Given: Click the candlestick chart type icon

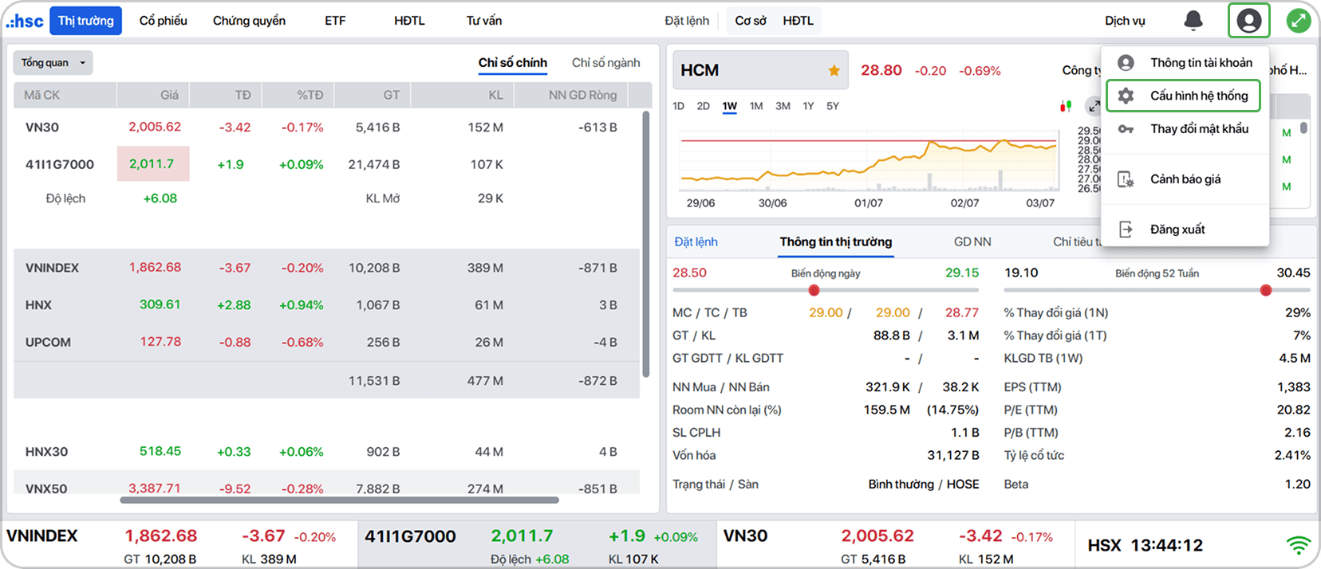Looking at the screenshot, I should click(1065, 106).
